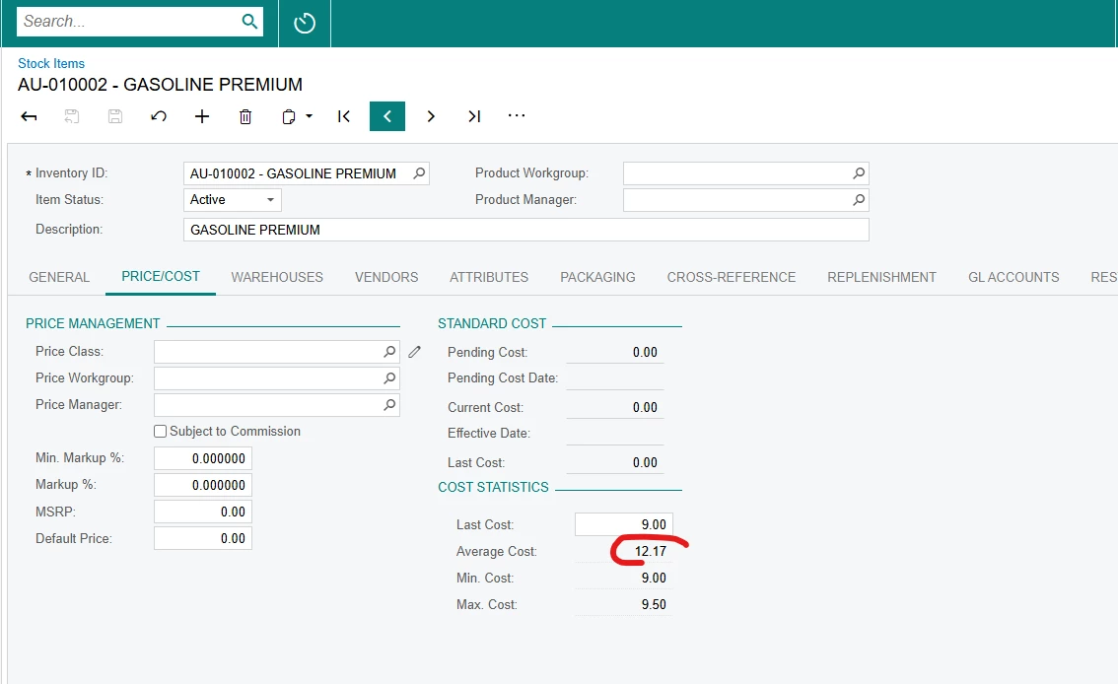
Task: Click the Min. Markup % field
Action: tap(203, 459)
